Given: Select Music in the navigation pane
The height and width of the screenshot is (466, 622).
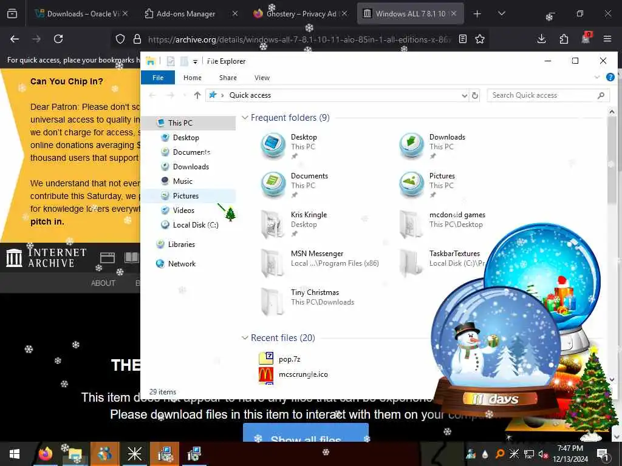Looking at the screenshot, I should (182, 181).
